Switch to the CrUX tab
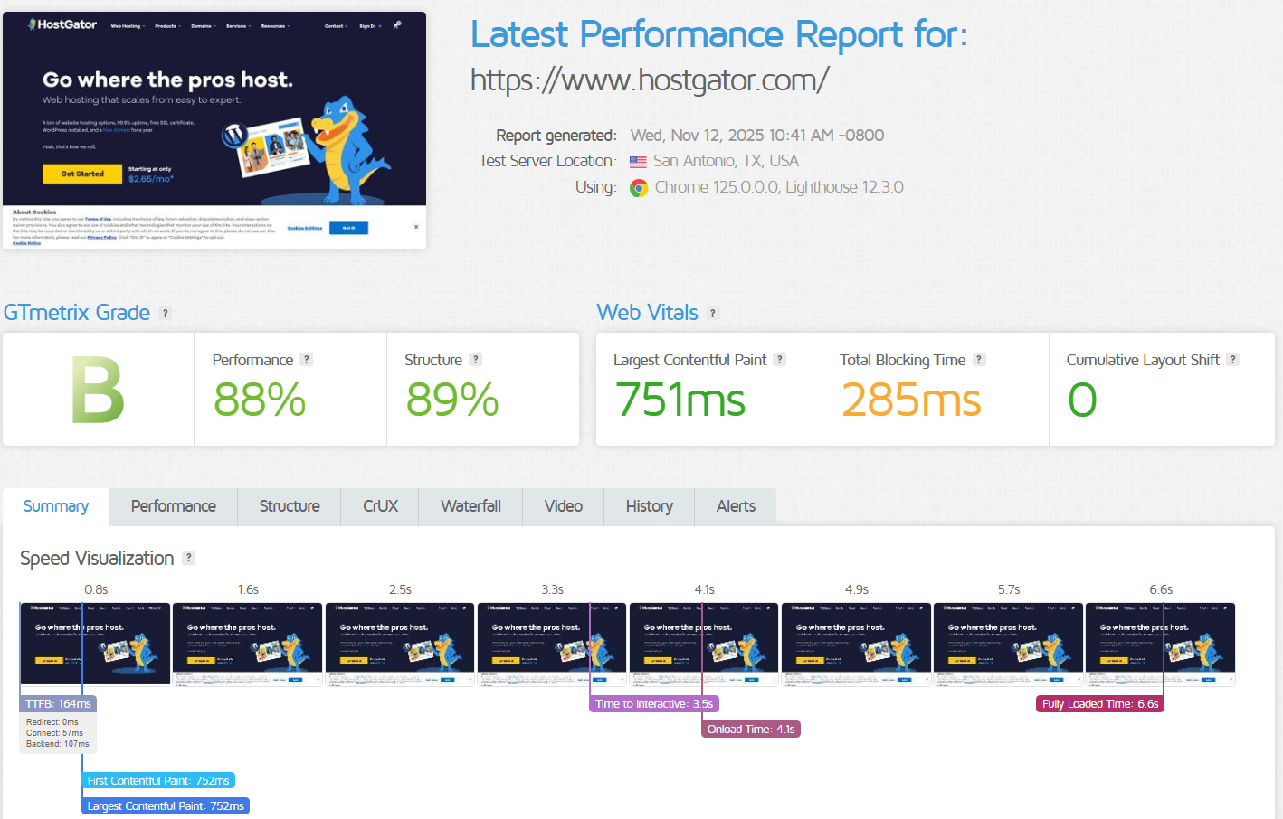Screen dimensions: 1283x819 pyautogui.click(x=380, y=506)
